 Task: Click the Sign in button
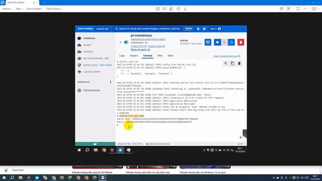point(215,29)
